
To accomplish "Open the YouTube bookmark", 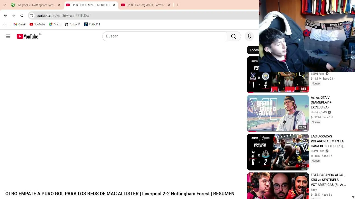I will (x=37, y=24).
